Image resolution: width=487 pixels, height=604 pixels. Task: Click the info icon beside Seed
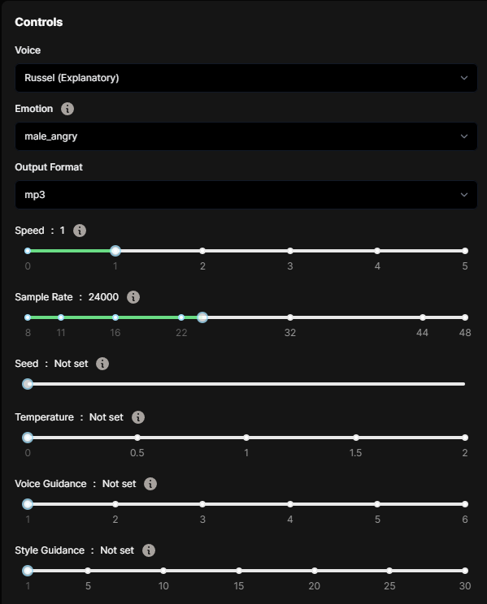pos(102,364)
